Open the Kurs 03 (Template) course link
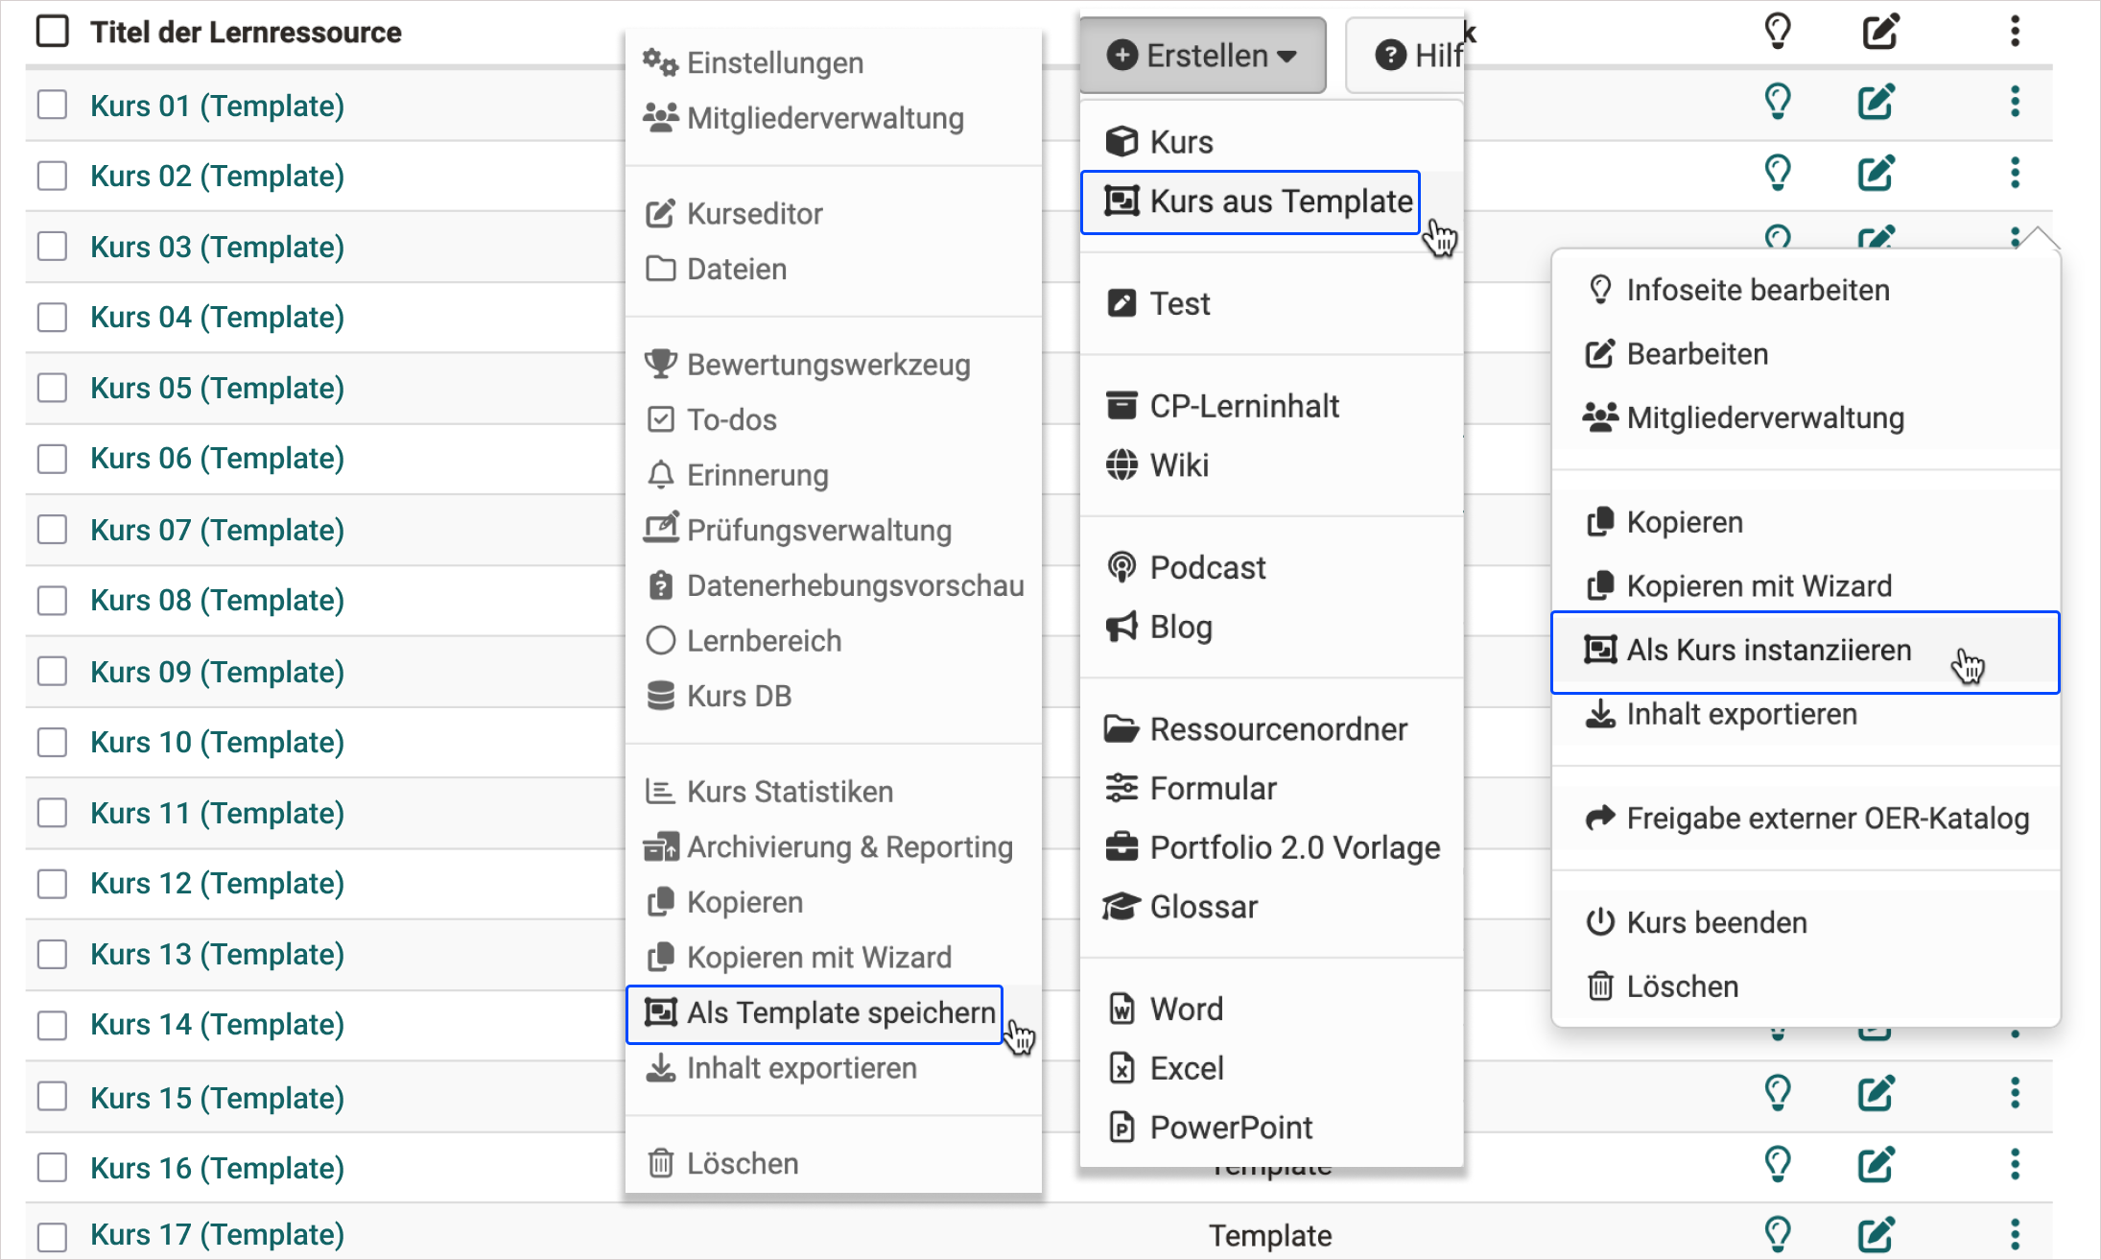This screenshot has width=2101, height=1260. click(217, 246)
